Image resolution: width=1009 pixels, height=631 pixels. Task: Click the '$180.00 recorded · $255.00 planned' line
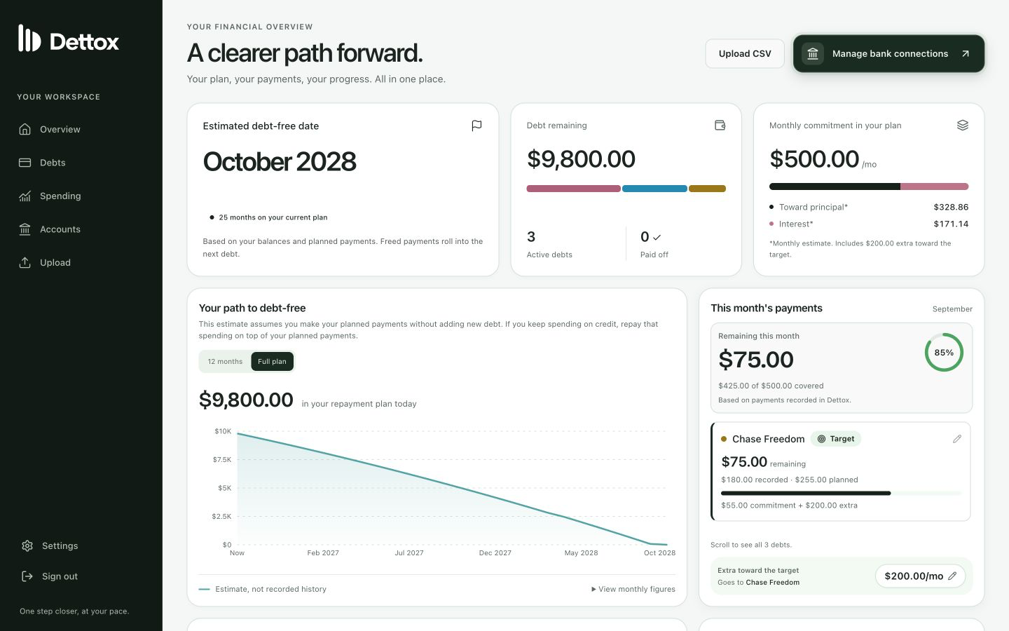pyautogui.click(x=790, y=480)
